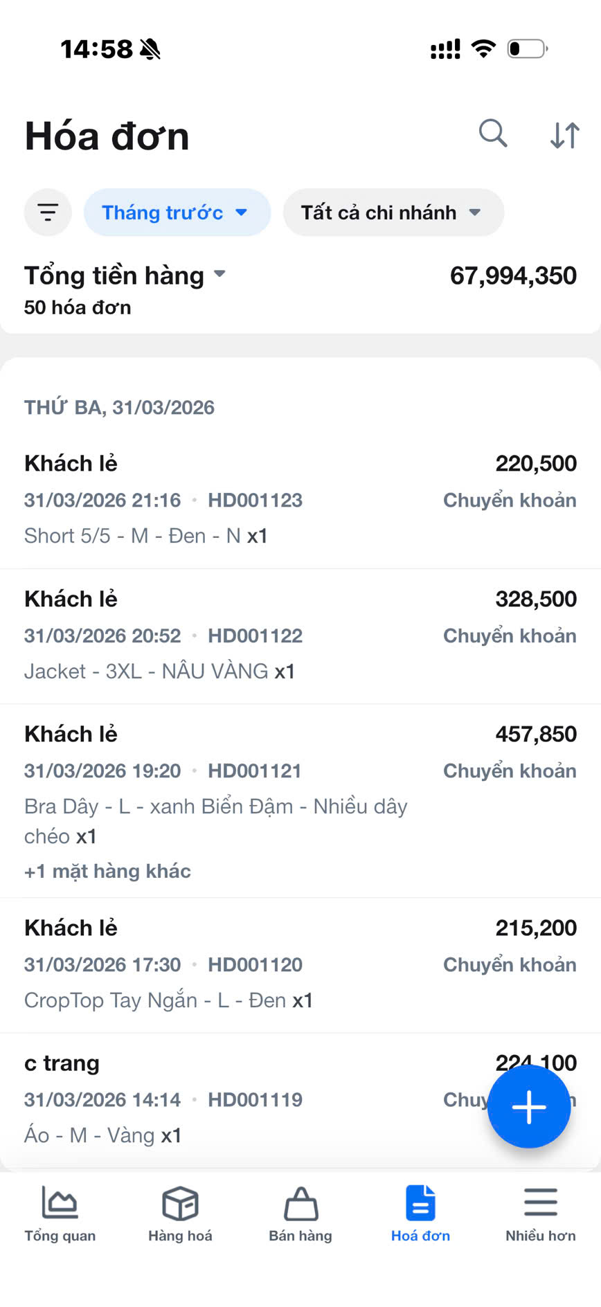Expand the Tất cả chi nhánh dropdown
The height and width of the screenshot is (1307, 601).
(x=393, y=213)
